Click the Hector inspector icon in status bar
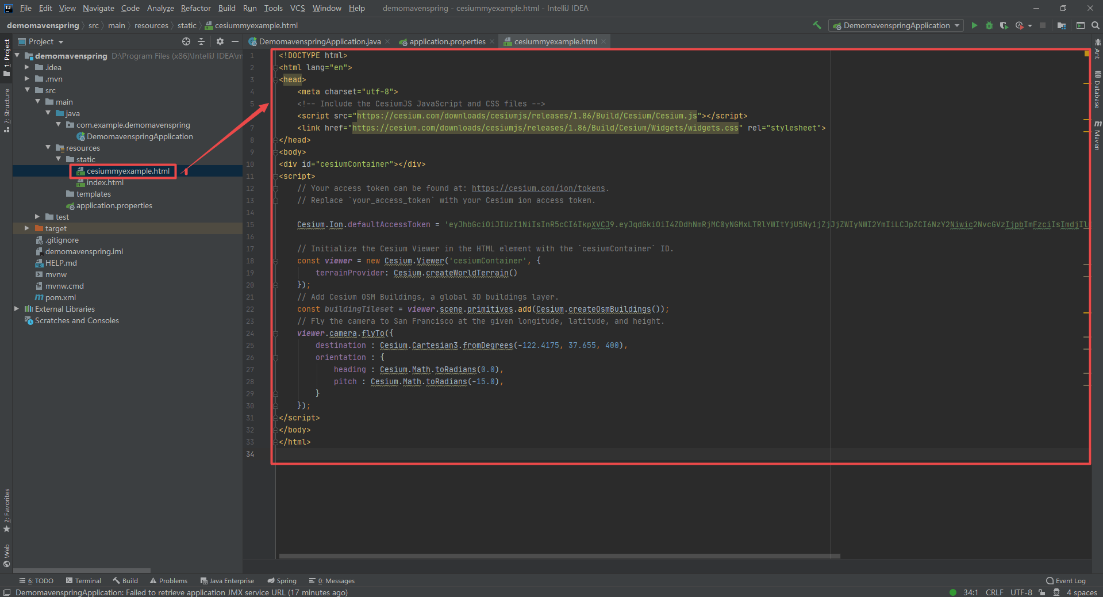The image size is (1103, 597). click(1056, 592)
